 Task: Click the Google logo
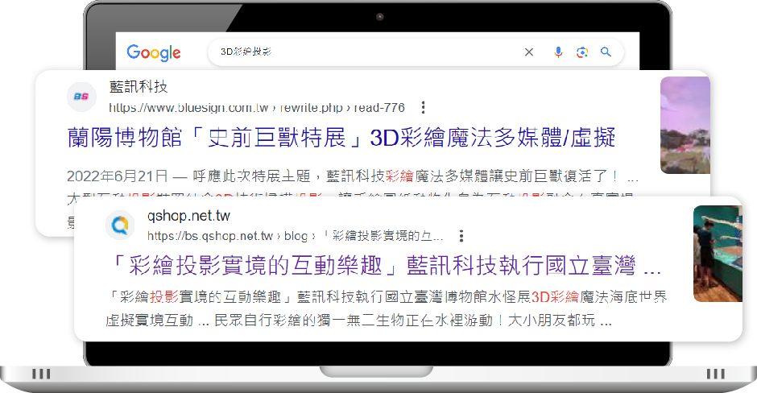(x=154, y=52)
